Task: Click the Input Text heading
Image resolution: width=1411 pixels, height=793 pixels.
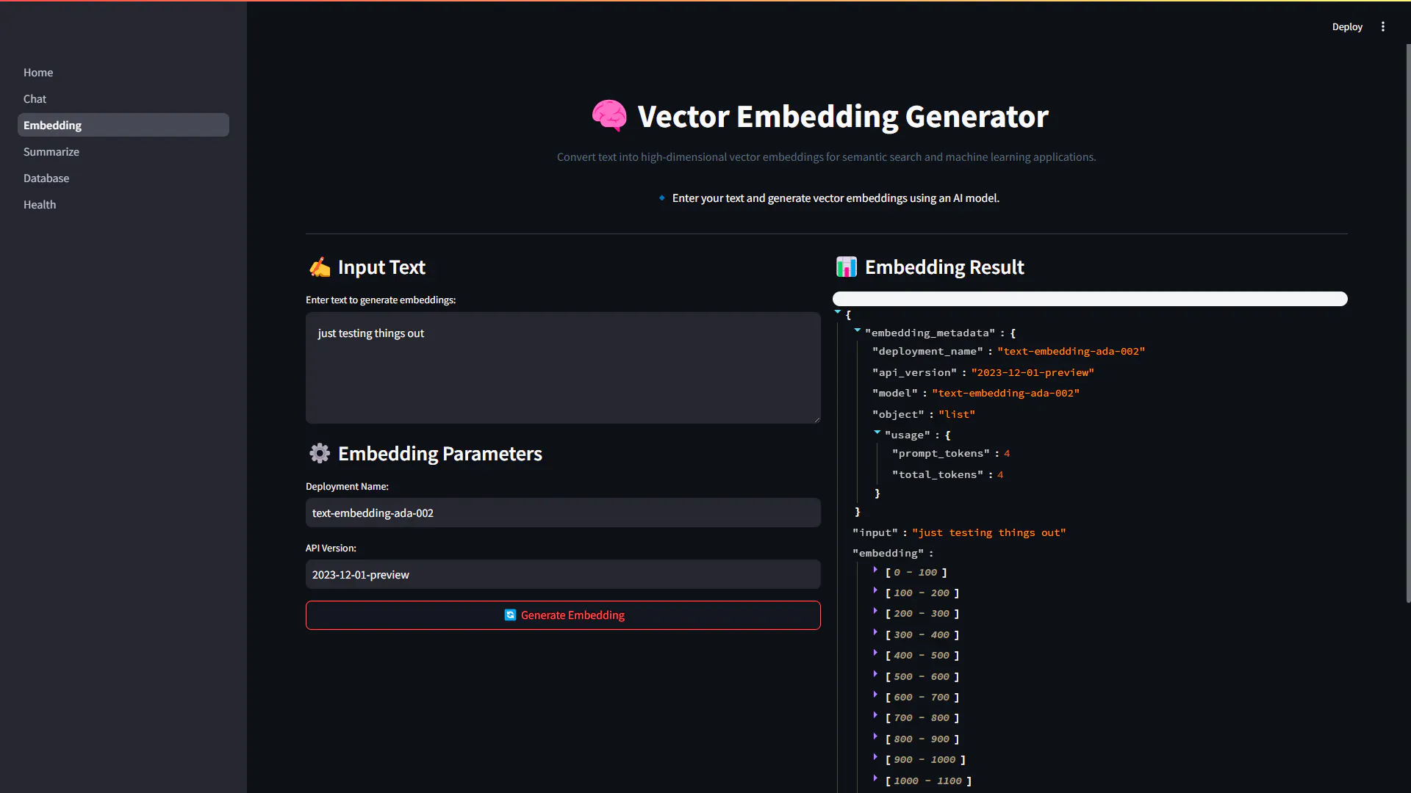Action: (x=381, y=267)
